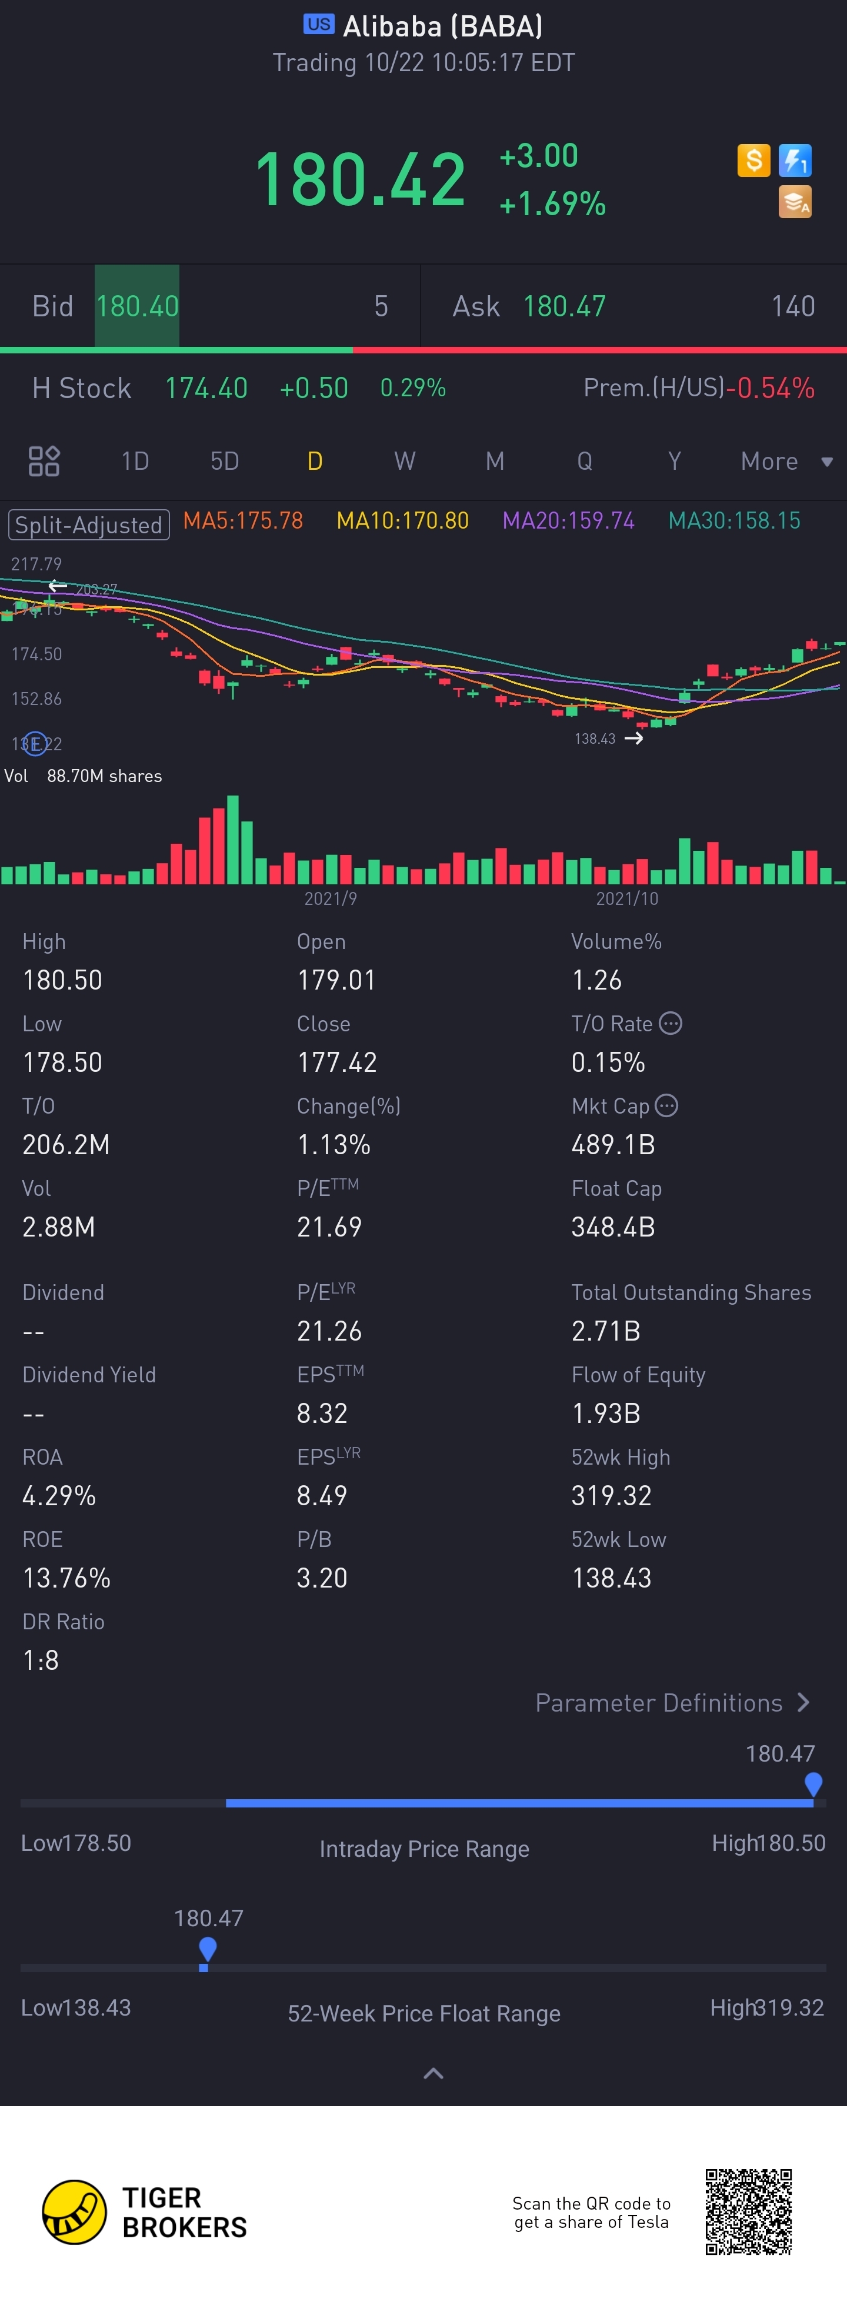Tap the MA30:158.15 indicator label

pos(735,520)
